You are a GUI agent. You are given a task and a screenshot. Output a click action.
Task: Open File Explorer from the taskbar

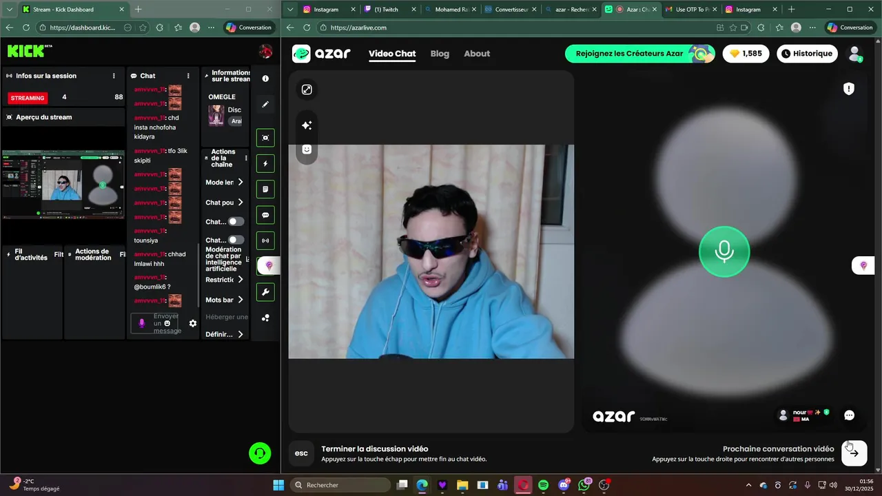click(x=462, y=485)
